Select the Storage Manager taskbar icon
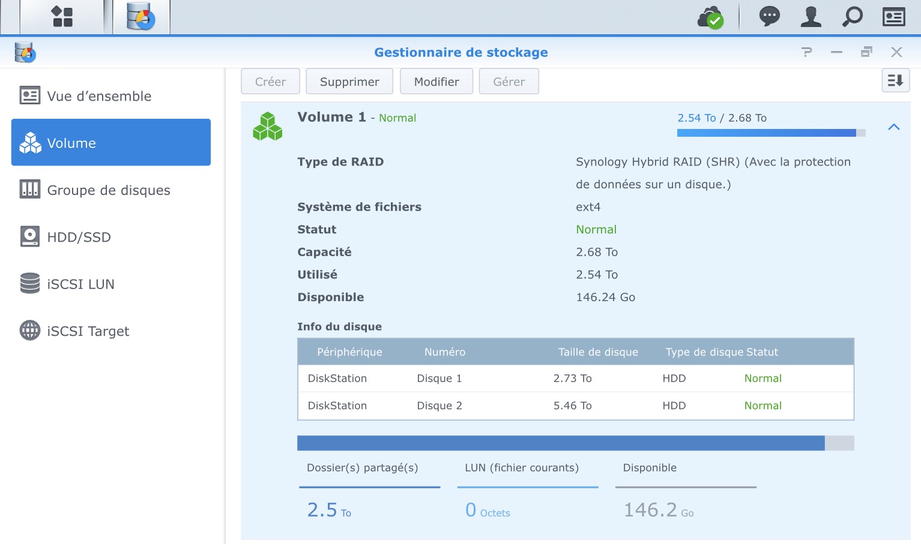921x544 pixels. [141, 17]
